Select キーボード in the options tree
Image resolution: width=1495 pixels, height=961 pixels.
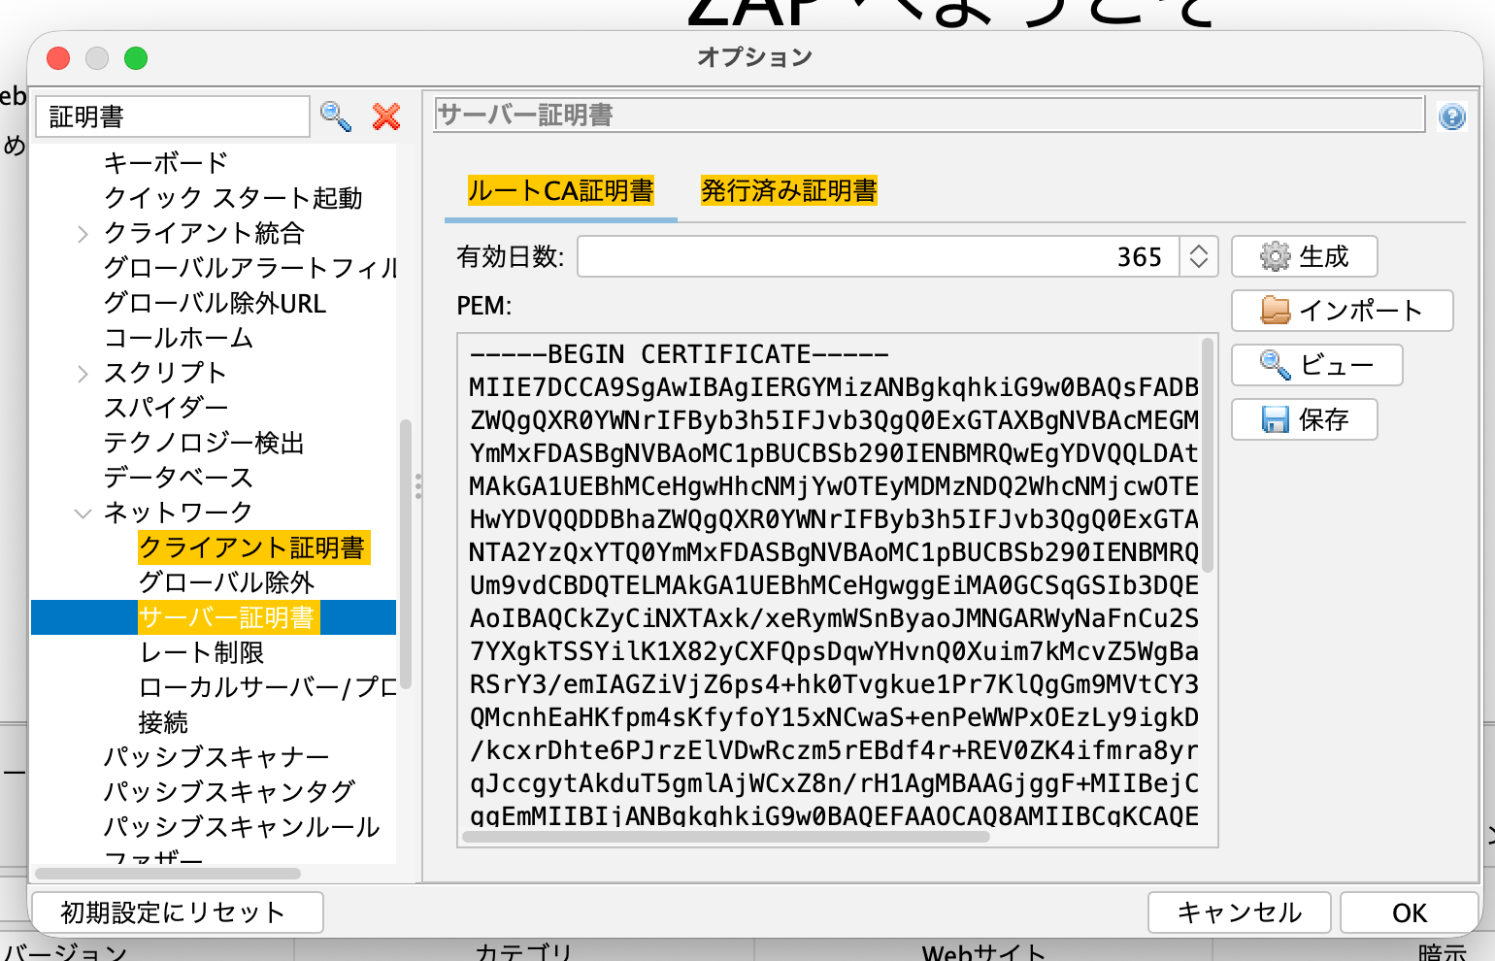[166, 163]
